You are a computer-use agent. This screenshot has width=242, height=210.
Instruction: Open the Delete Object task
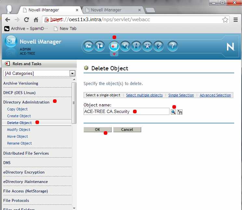pos(19,123)
